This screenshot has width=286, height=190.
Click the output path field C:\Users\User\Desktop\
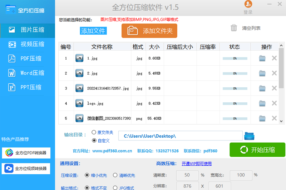point(181,136)
